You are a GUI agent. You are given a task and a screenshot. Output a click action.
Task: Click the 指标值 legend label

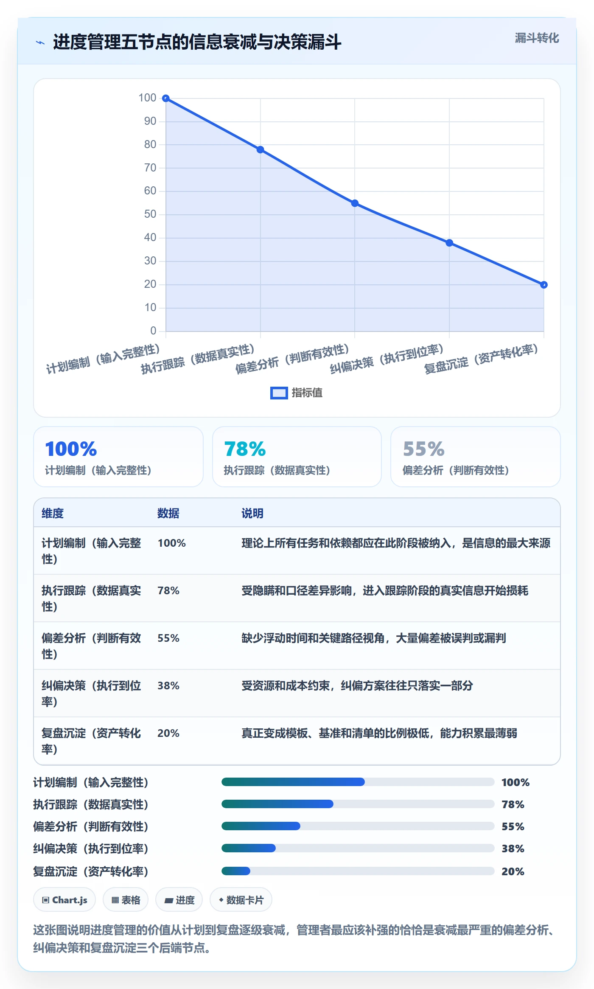307,393
